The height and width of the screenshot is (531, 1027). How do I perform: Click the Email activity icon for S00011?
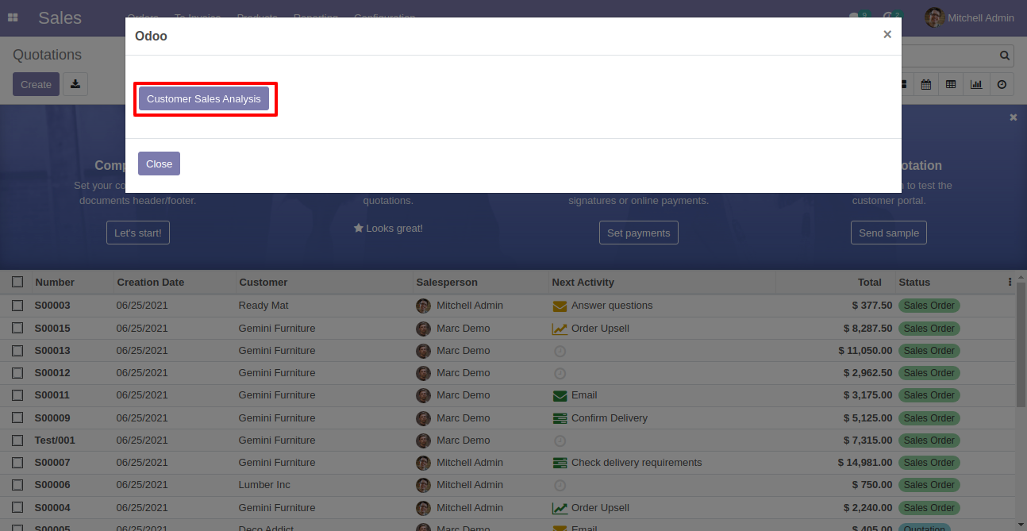click(560, 395)
